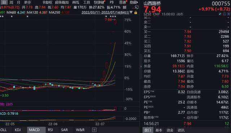
Task: Select the W&R indicator tab
Action: click(80, 130)
